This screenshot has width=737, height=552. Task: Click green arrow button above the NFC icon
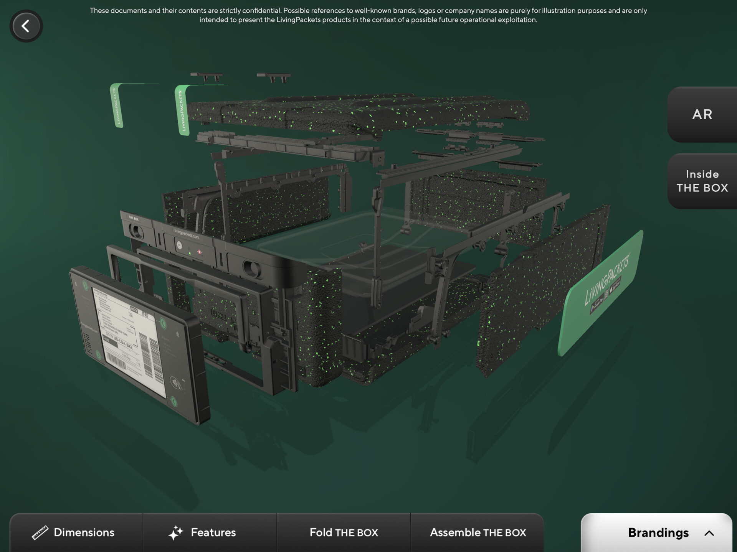tap(163, 323)
